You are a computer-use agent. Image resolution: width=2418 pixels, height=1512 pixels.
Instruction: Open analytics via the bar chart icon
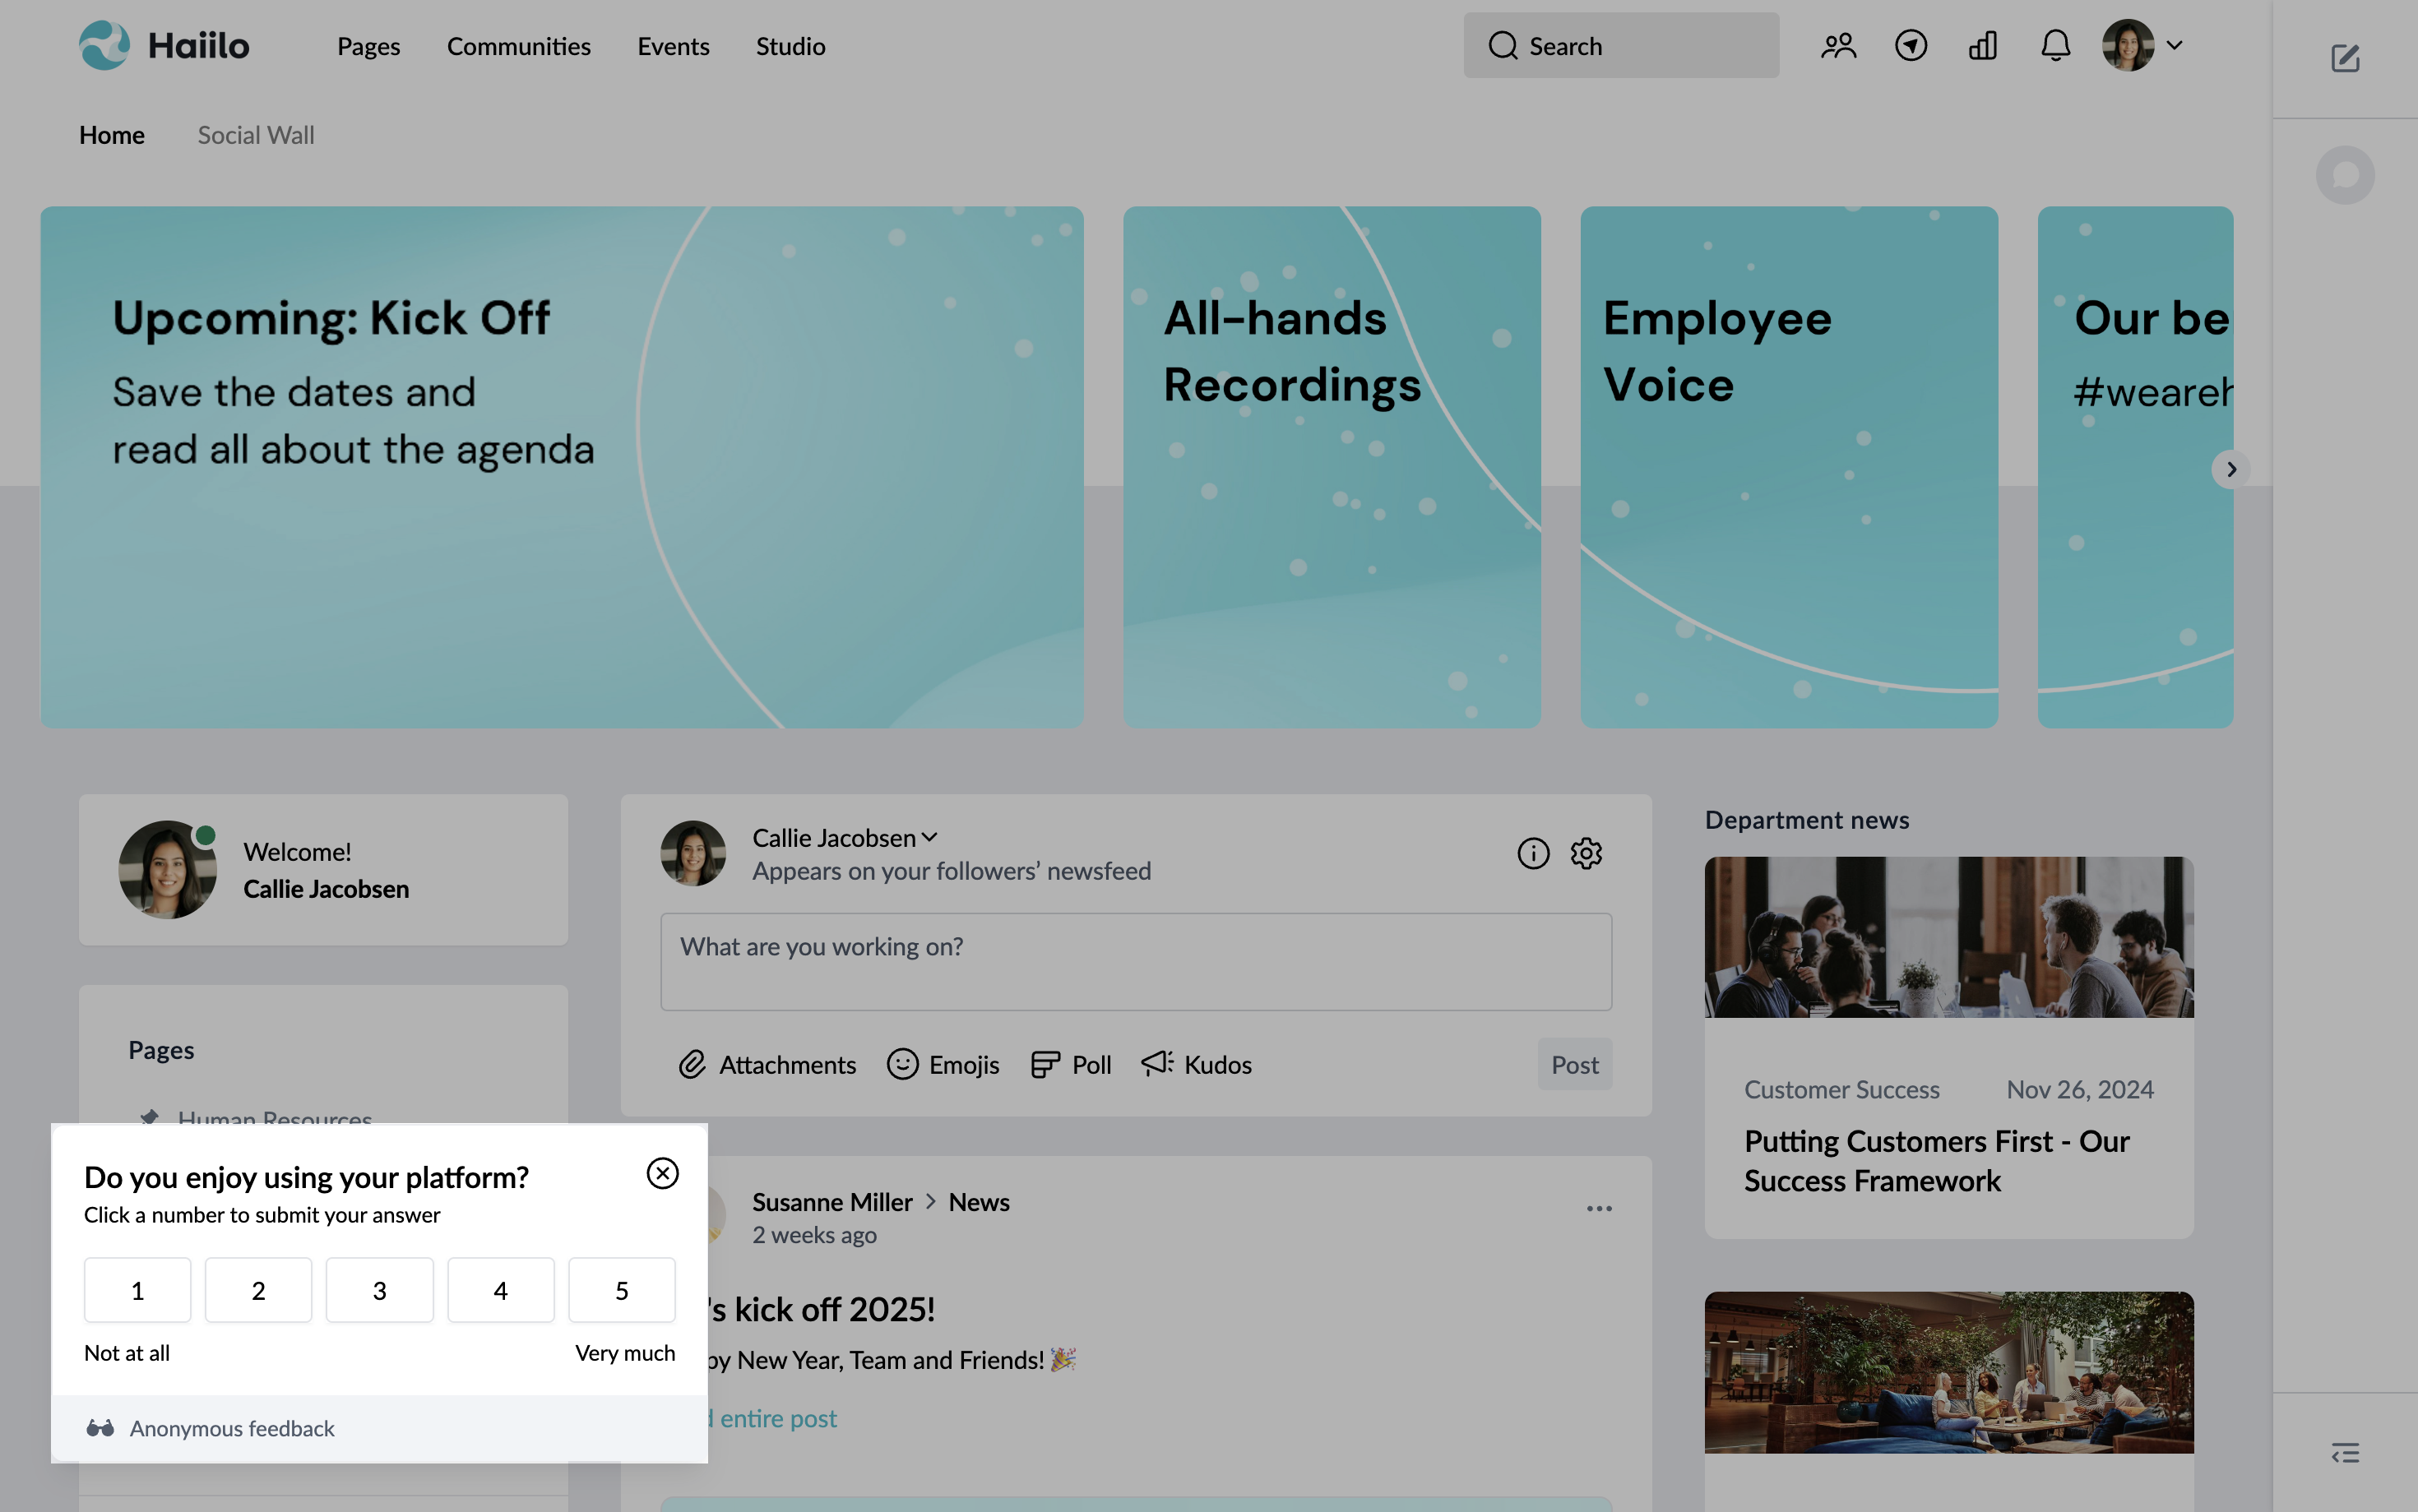[1983, 45]
